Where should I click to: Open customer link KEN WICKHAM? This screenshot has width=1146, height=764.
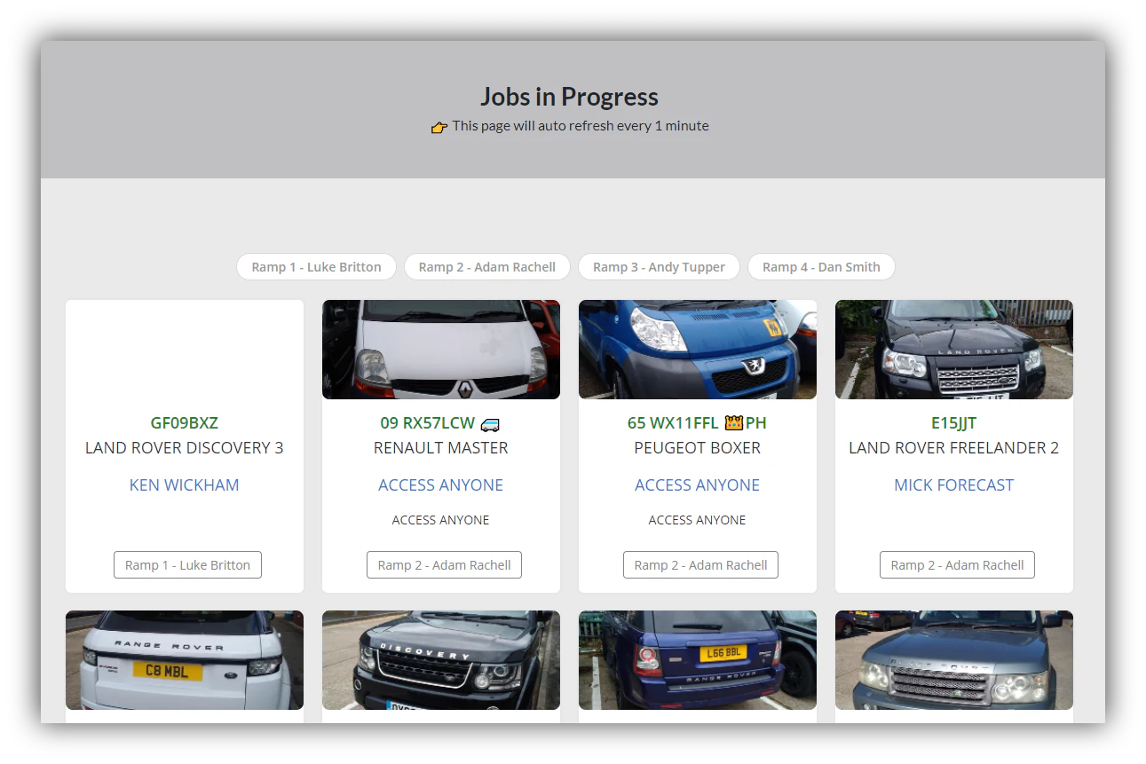pos(185,485)
